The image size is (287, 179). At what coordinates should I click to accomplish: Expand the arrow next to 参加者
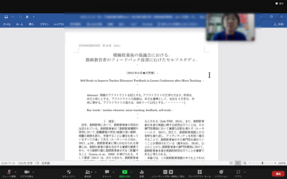96,172
